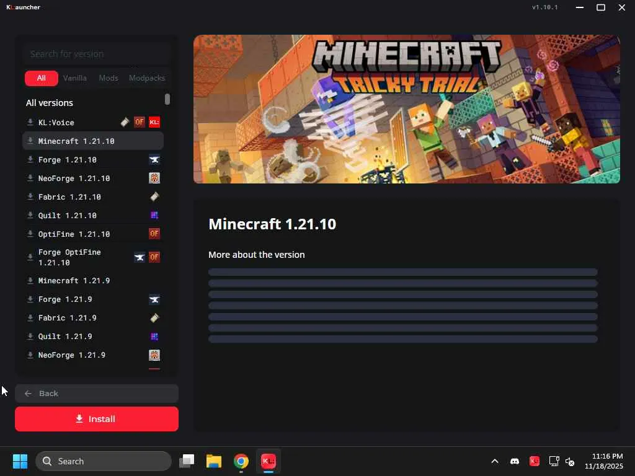Image resolution: width=635 pixels, height=476 pixels.
Task: Click the muted volume tray icon
Action: pos(571,461)
